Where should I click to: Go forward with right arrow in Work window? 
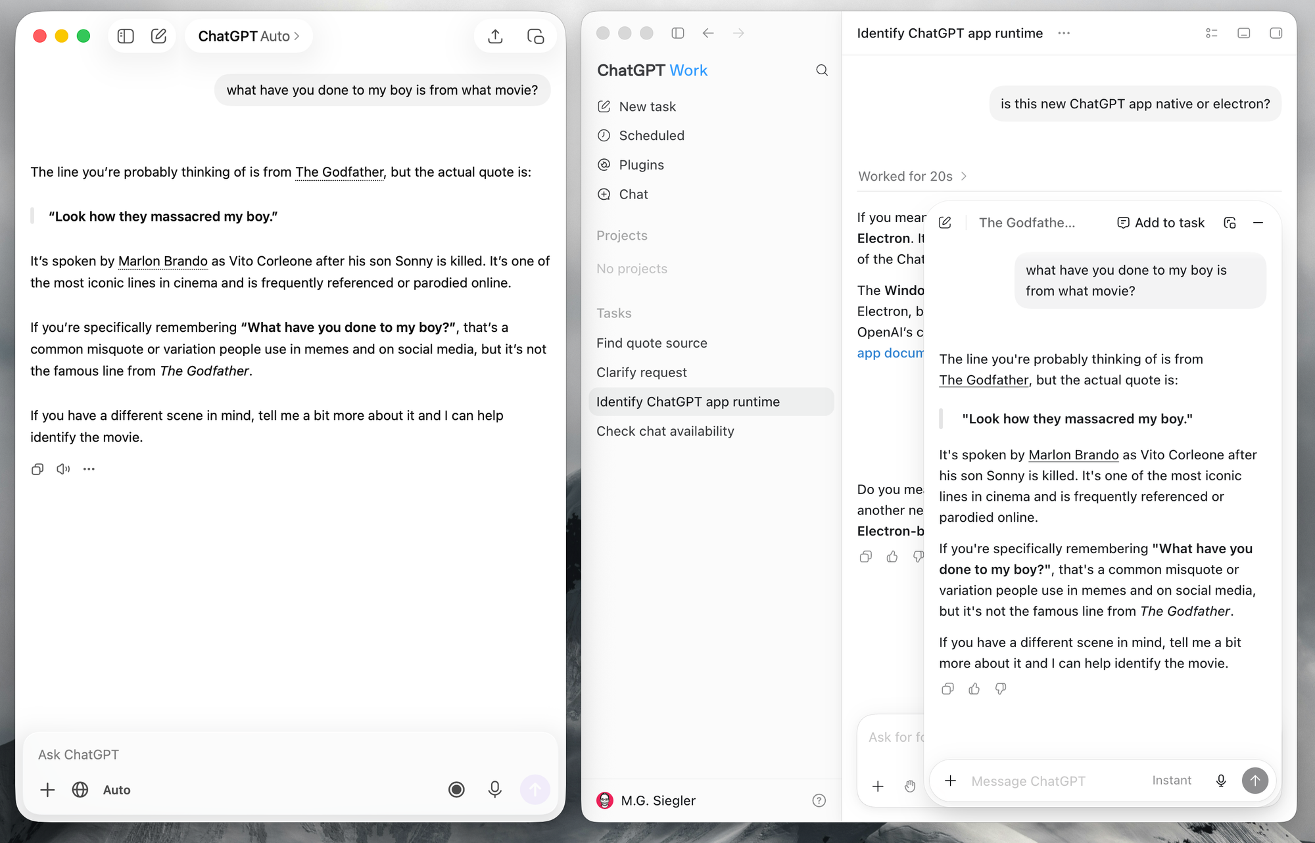point(738,33)
